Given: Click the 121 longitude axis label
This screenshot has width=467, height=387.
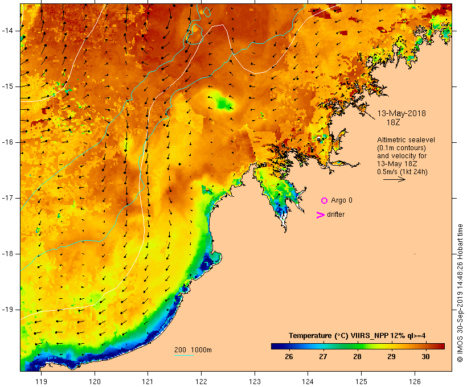Looking at the screenshot, I should 148,381.
